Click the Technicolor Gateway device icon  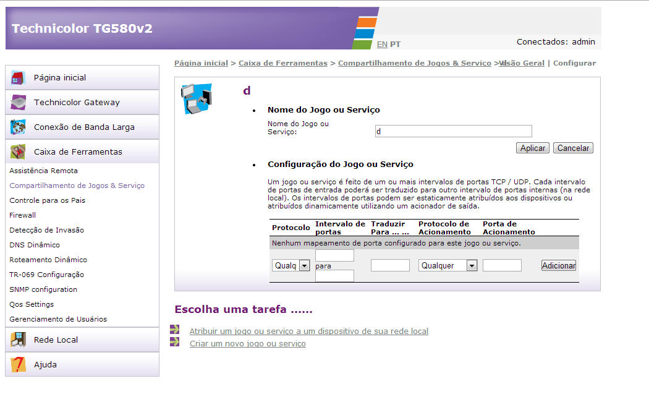click(18, 102)
